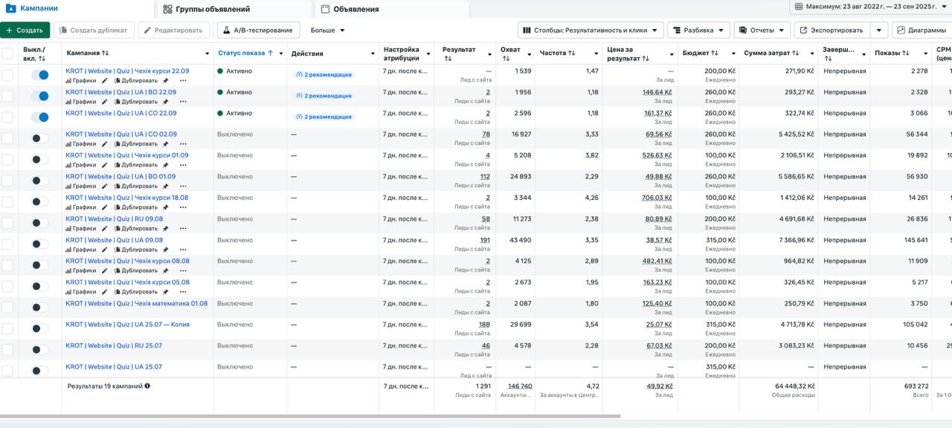Click the green Создать button

pyautogui.click(x=25, y=30)
